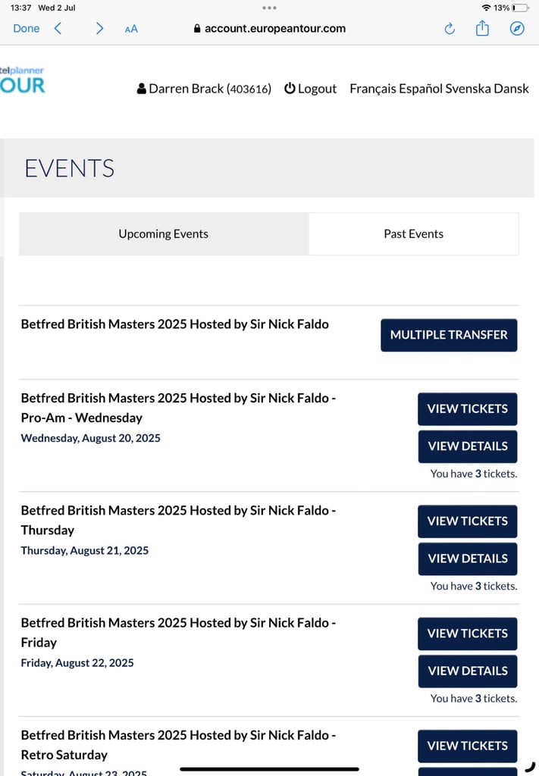Viewport: 539px width, 776px height.
Task: Tap the three-dot multitasking menu
Action: [x=269, y=8]
